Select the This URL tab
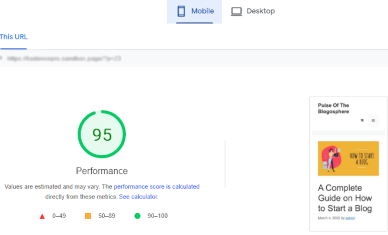The image size is (388, 235). [14, 37]
